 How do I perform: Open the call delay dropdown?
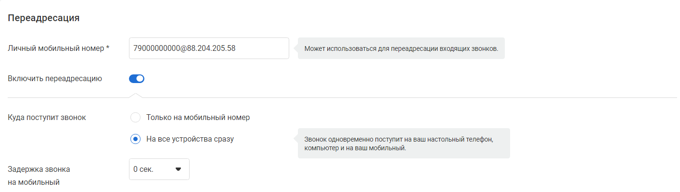(x=159, y=169)
